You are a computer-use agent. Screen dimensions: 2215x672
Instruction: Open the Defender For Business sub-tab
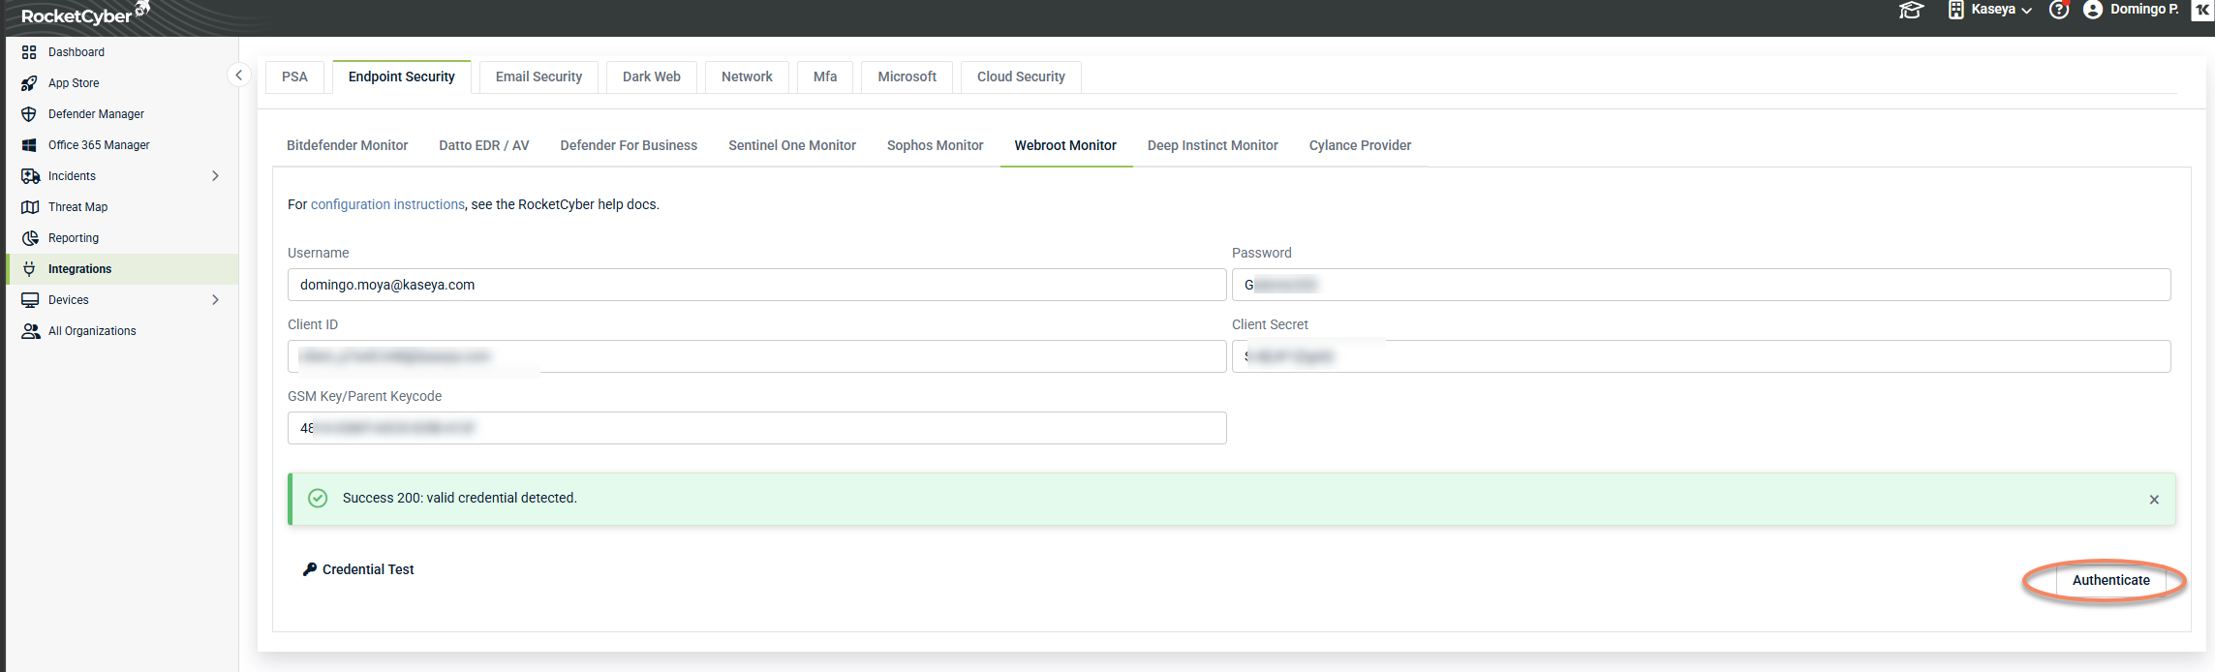coord(629,145)
